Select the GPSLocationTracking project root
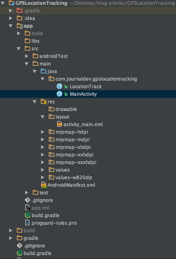176x259 pixels. click(x=42, y=3)
